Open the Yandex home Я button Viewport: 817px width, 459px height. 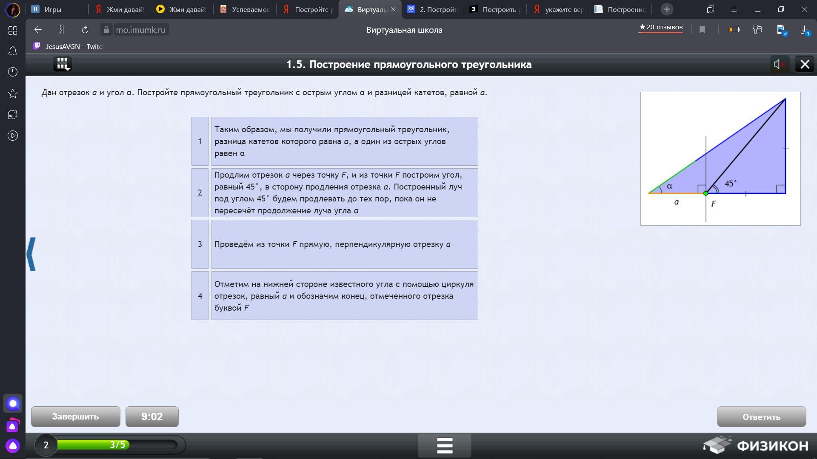click(x=62, y=30)
